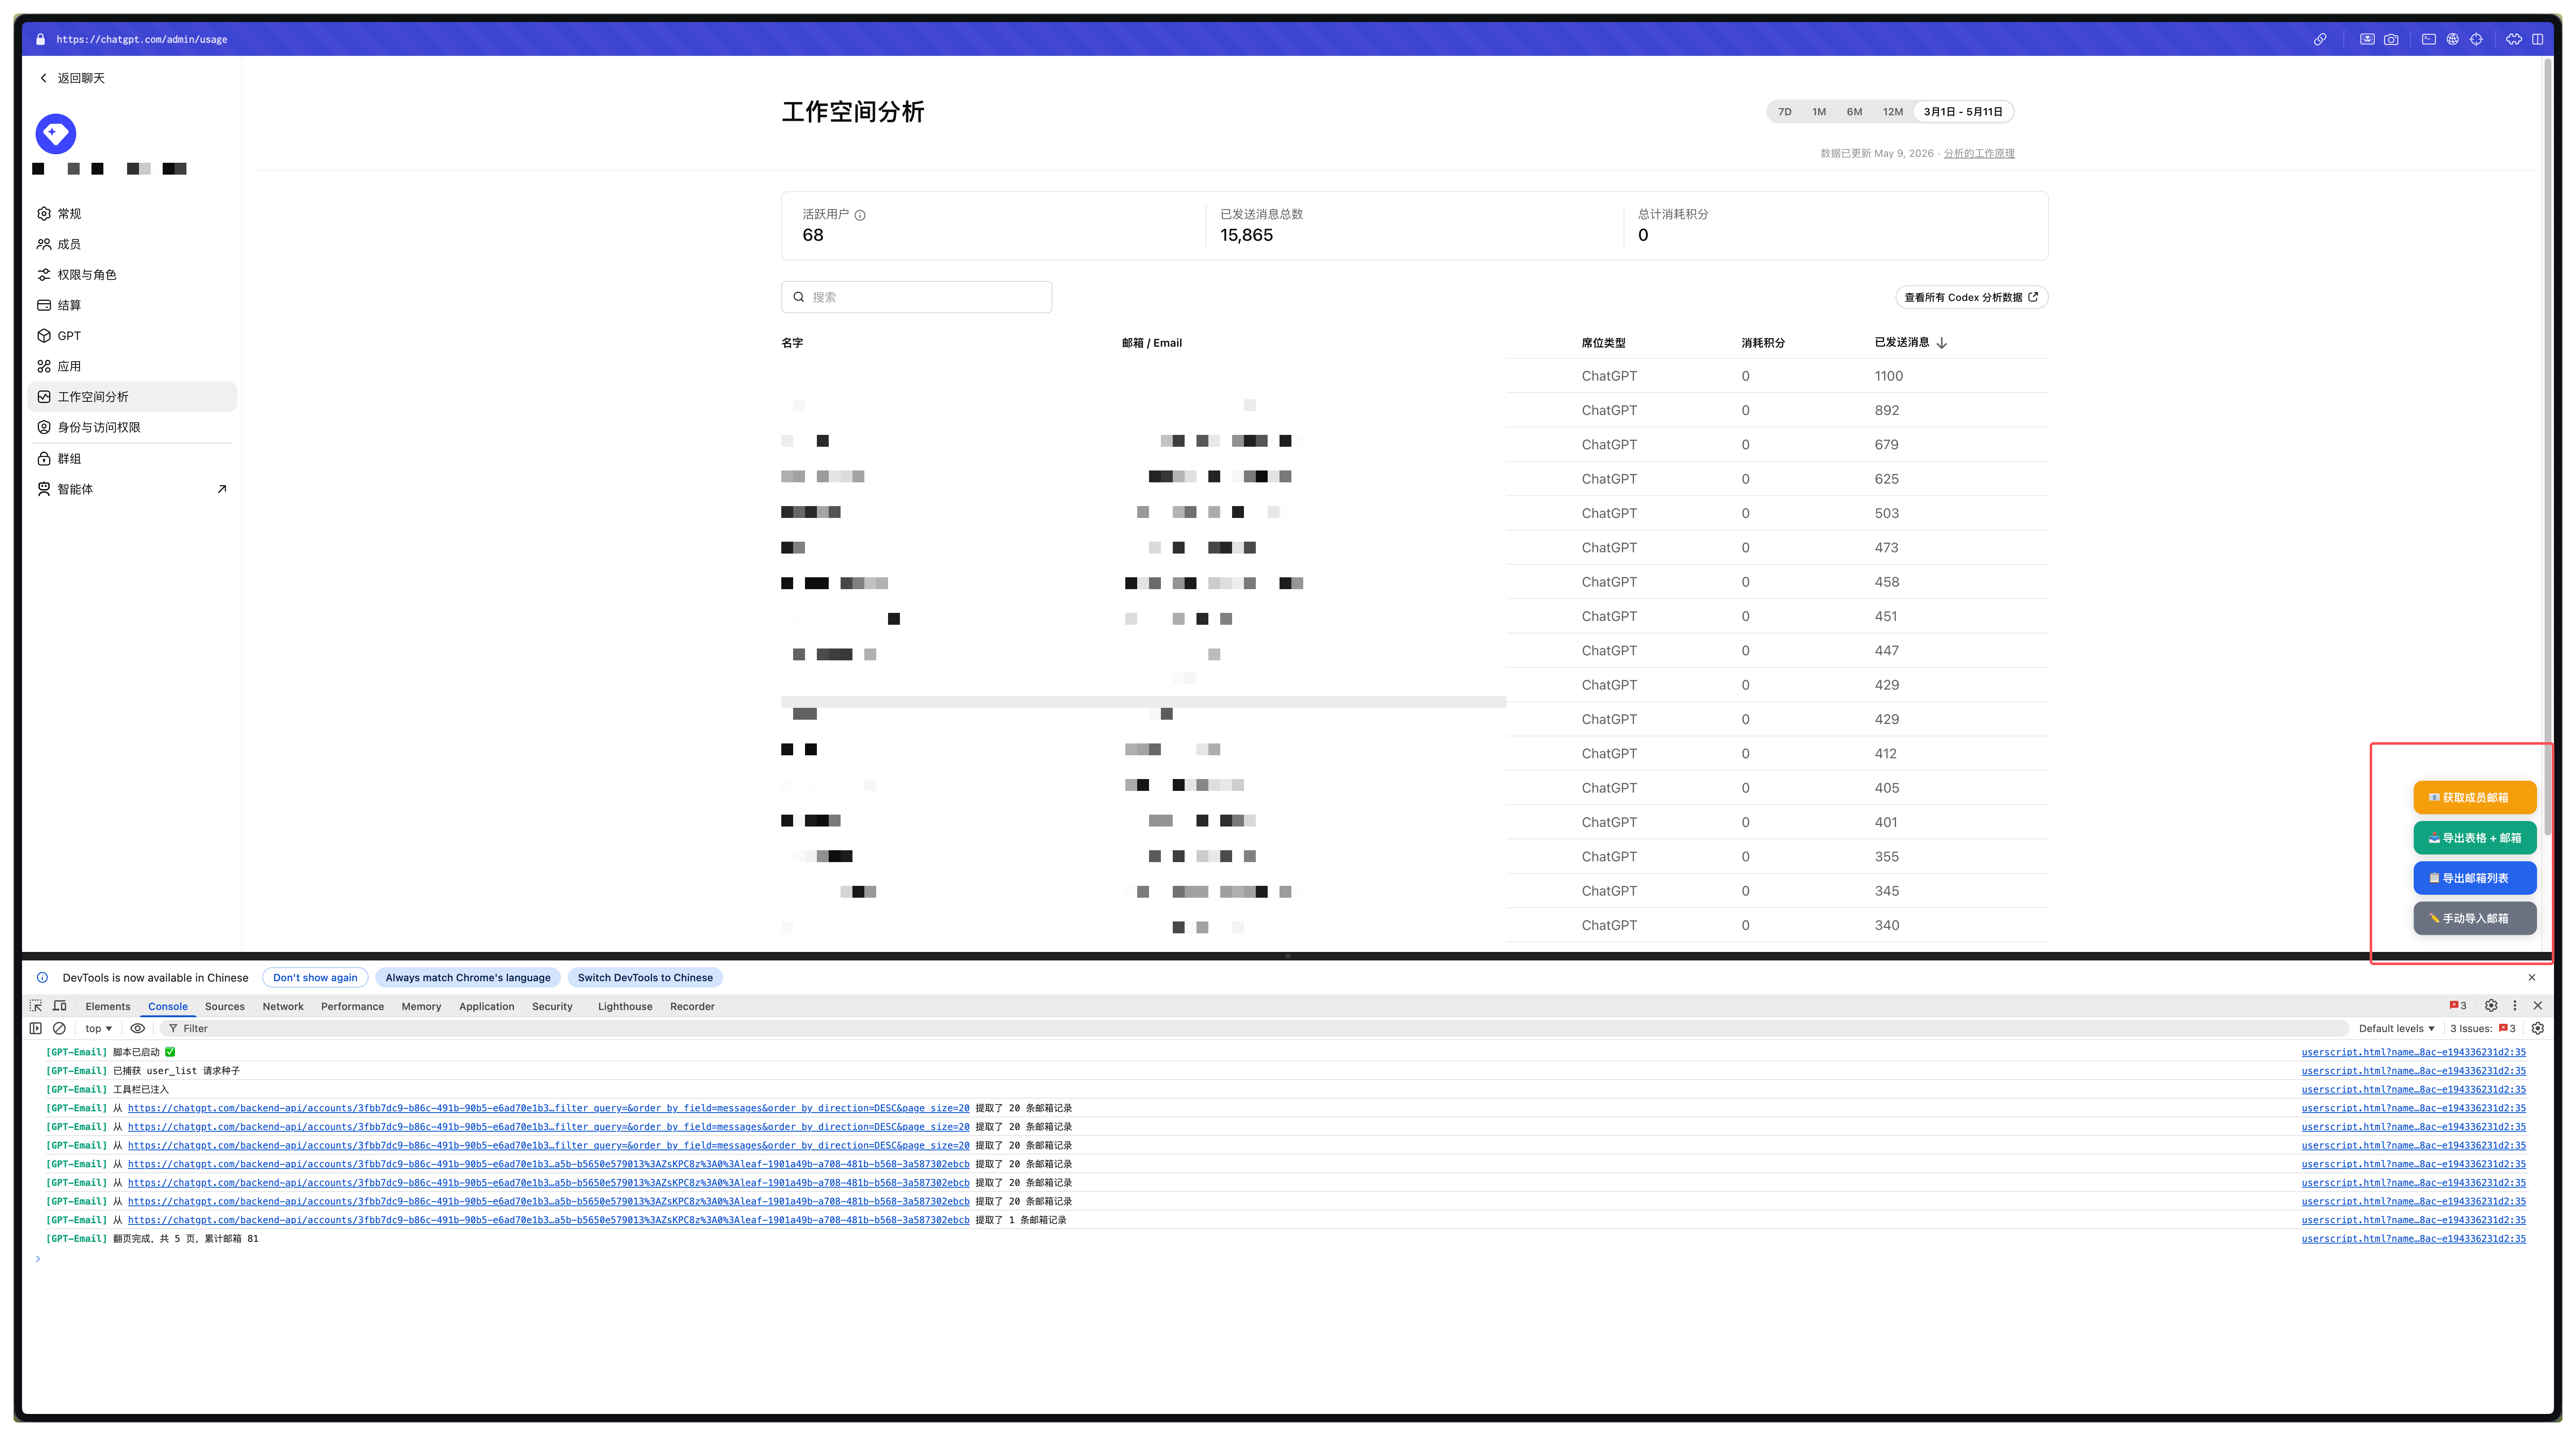
Task: Open 常规 settings in sidebar
Action: tap(133, 214)
